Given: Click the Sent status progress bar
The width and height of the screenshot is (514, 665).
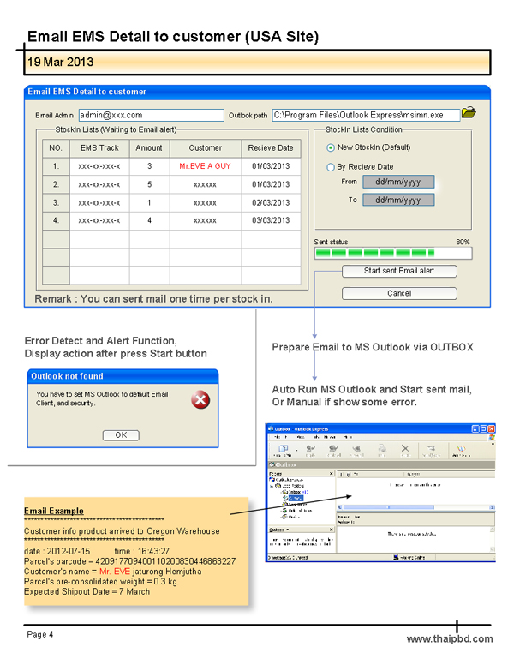Looking at the screenshot, I should (x=393, y=253).
